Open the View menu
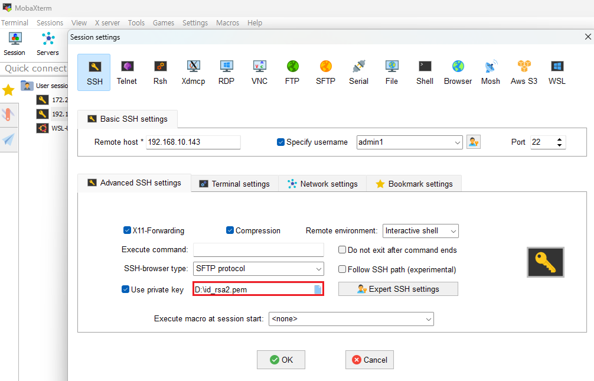The width and height of the screenshot is (594, 381). (79, 23)
